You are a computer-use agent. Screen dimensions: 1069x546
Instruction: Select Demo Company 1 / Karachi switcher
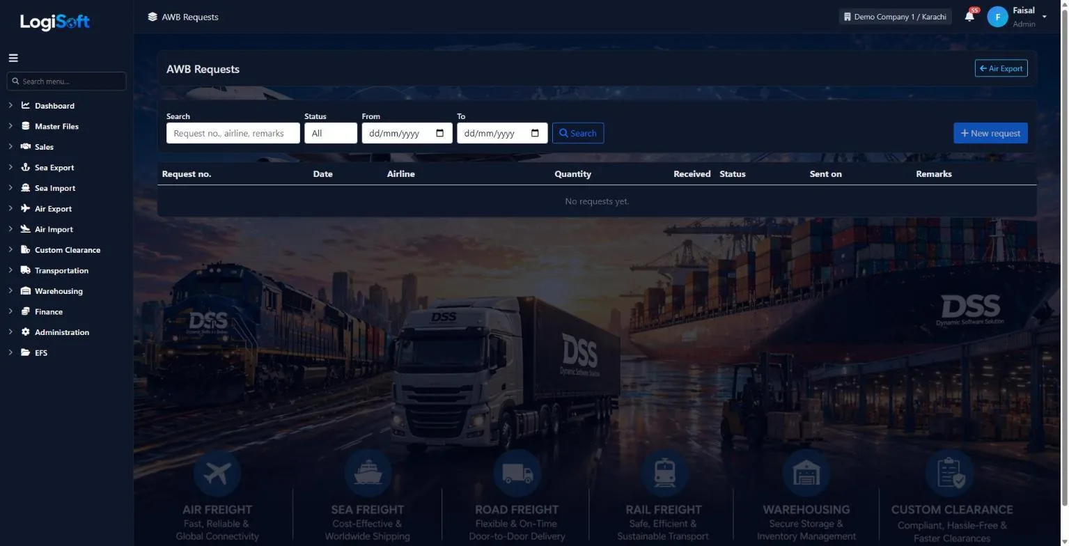(x=895, y=17)
